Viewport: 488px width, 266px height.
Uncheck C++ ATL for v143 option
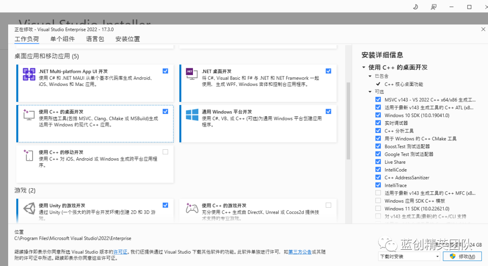pyautogui.click(x=378, y=108)
